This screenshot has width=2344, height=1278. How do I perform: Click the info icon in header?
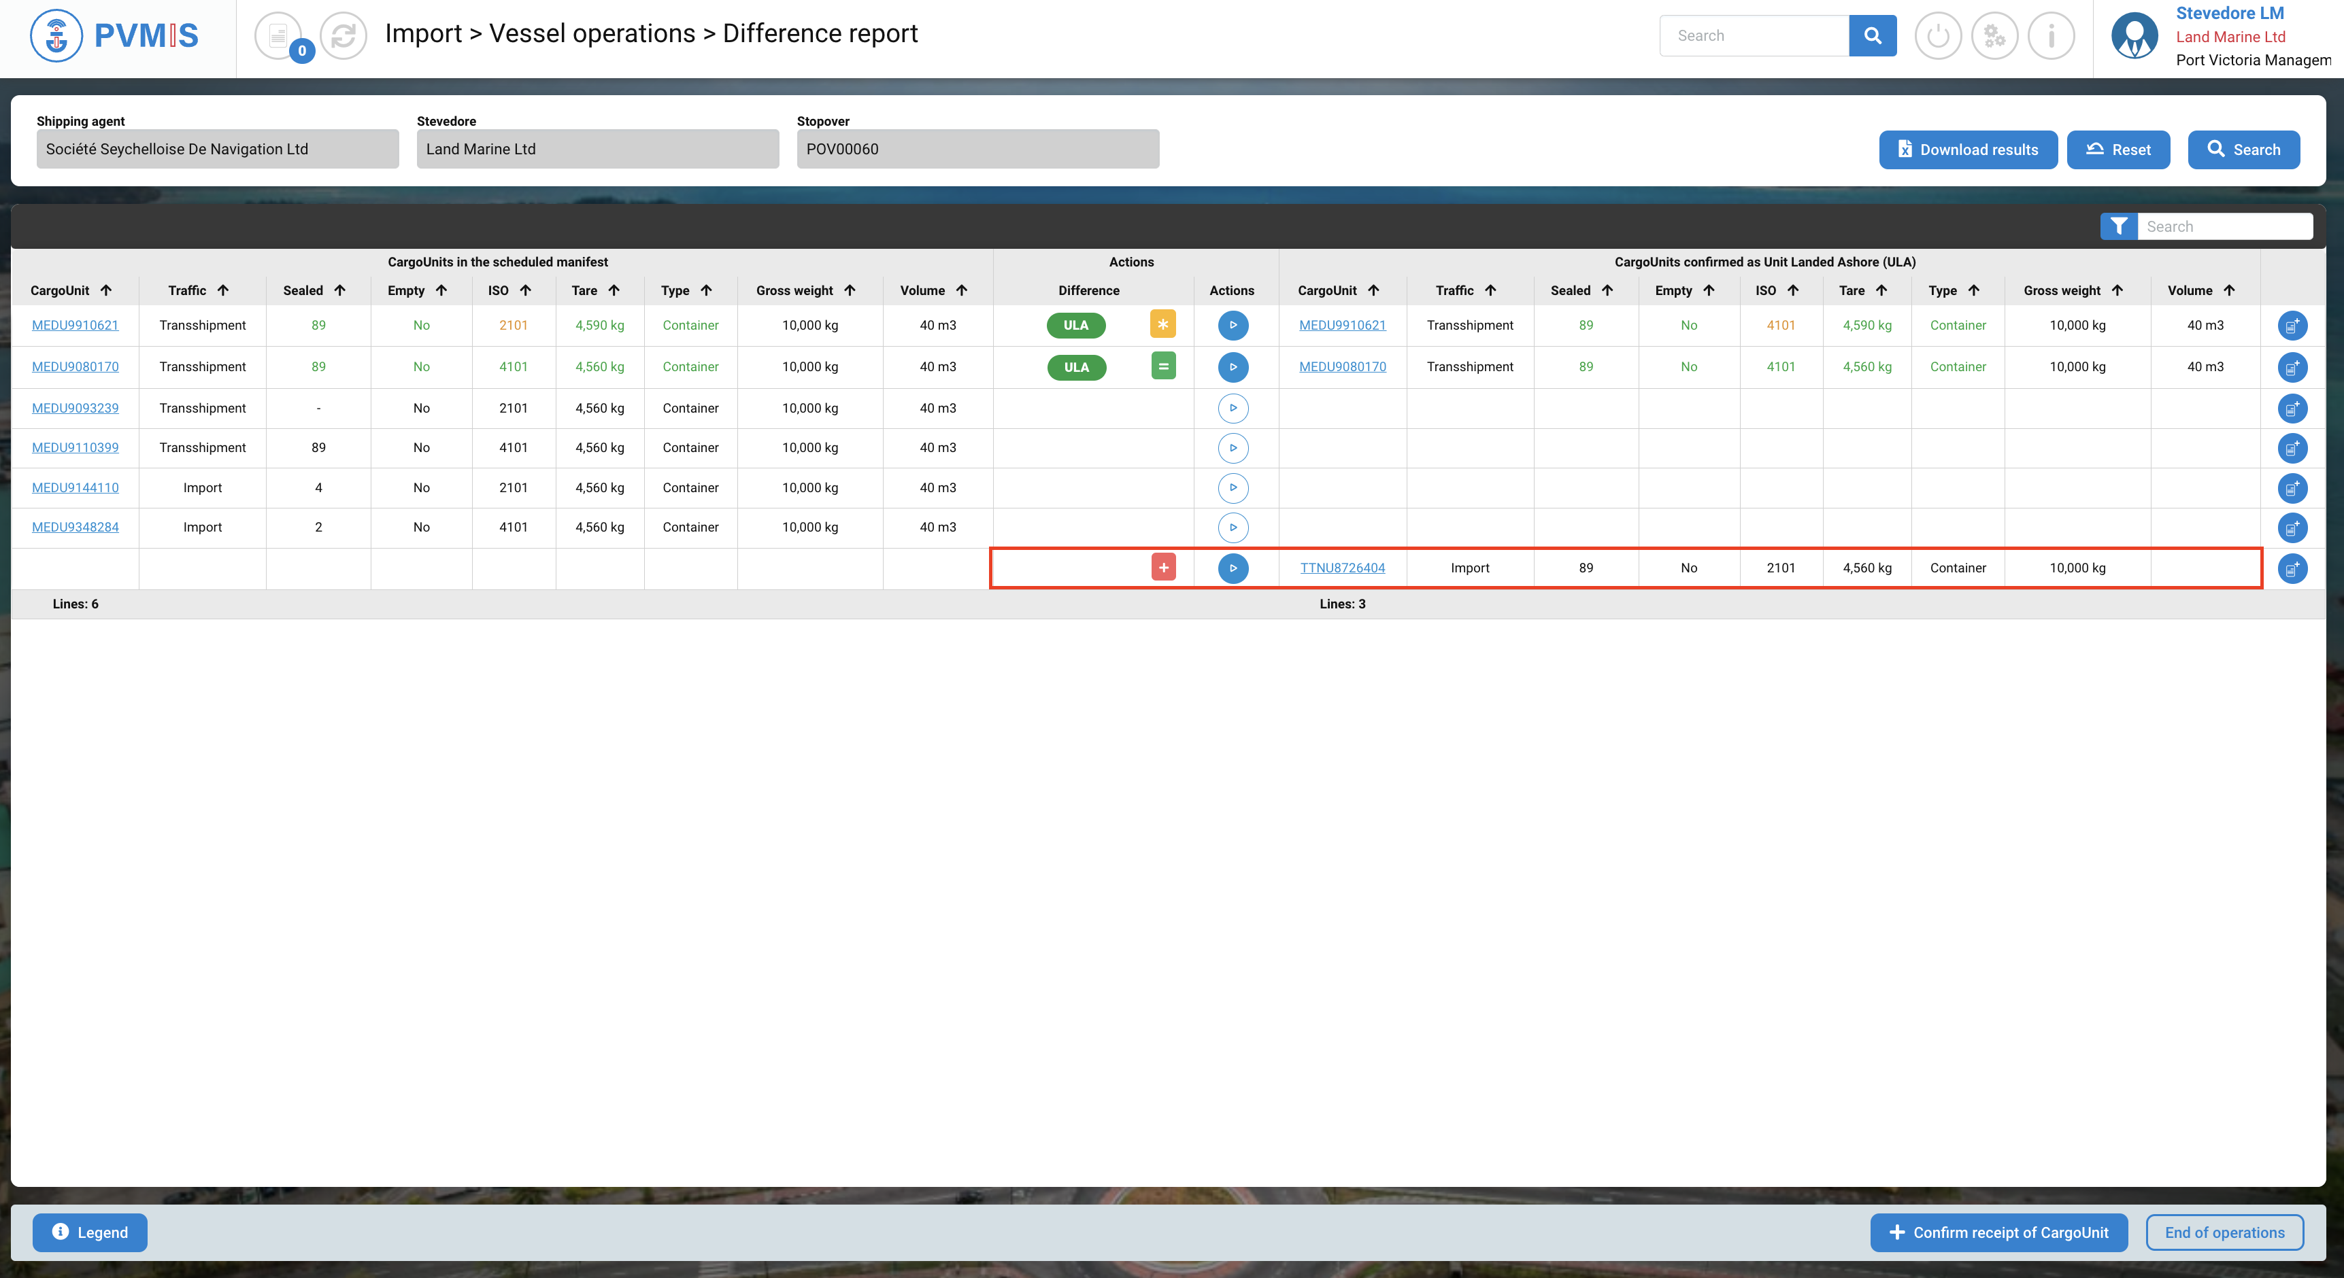(2051, 37)
